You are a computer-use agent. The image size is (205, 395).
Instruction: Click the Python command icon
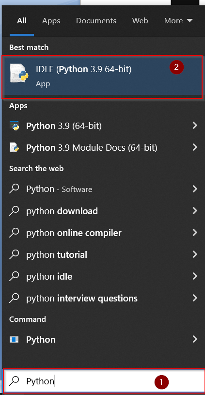(14, 339)
